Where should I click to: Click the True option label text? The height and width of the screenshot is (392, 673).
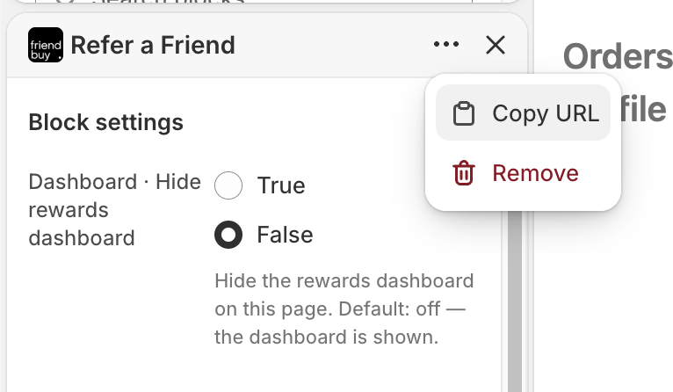pyautogui.click(x=281, y=185)
